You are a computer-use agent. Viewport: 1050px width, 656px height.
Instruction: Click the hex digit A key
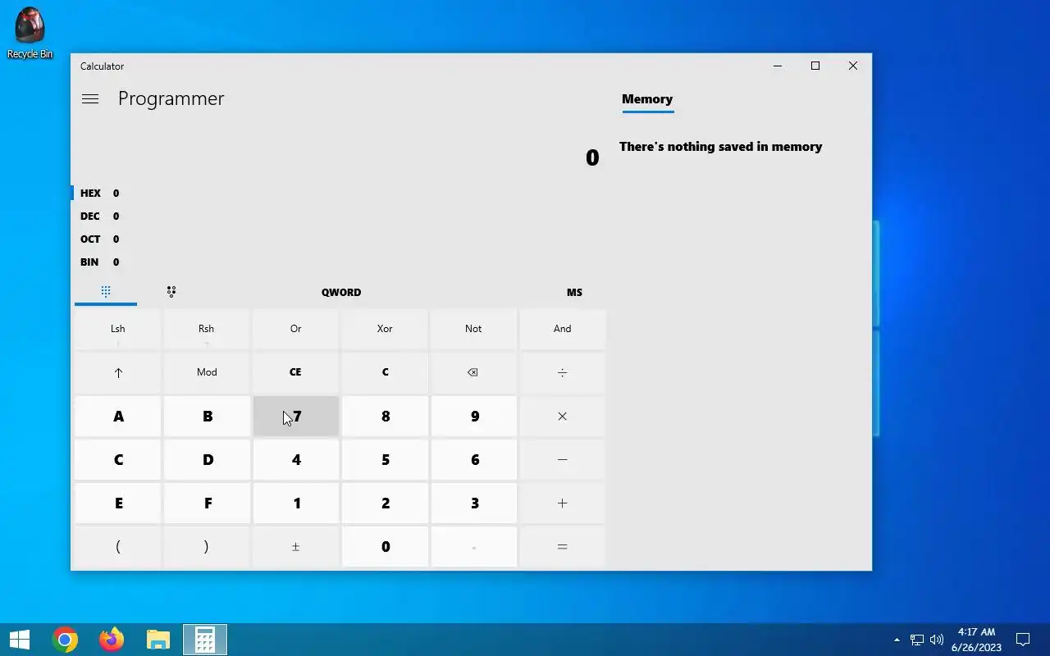point(118,417)
